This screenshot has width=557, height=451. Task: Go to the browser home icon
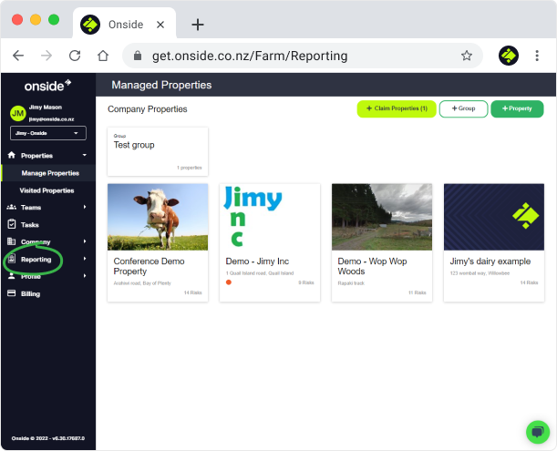coord(103,56)
